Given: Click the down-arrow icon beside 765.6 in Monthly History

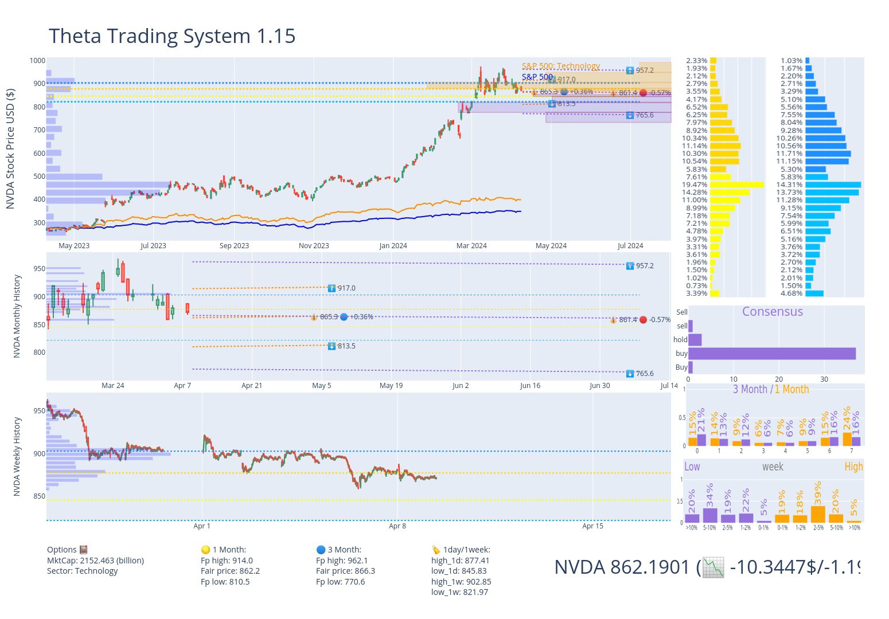Looking at the screenshot, I should point(630,374).
